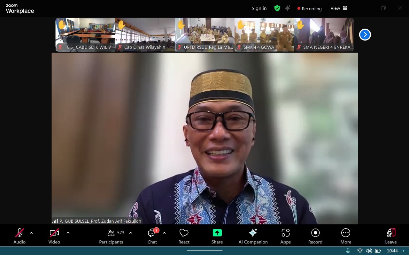Open the Apps menu
409x255 pixels.
(285, 236)
